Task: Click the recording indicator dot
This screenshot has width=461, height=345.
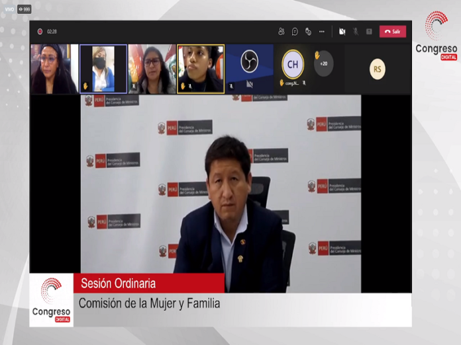Action: 40,31
